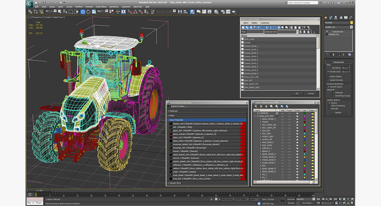Screen dimensions: 381x206
Task: Click Cancel in Select From Scene dialog
Action: pos(311,93)
